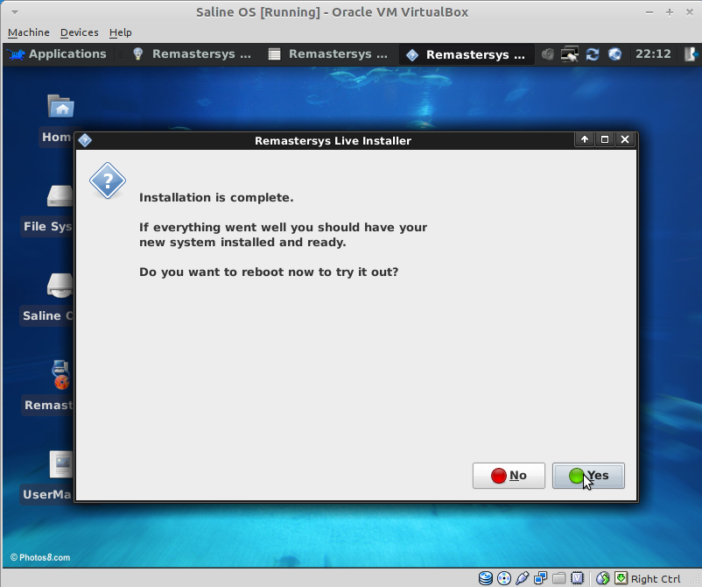Click the blue question mark dialog icon
The image size is (702, 587).
point(108,180)
